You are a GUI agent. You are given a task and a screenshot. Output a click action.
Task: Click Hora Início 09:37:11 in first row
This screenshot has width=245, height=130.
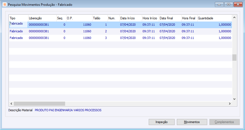[149, 25]
